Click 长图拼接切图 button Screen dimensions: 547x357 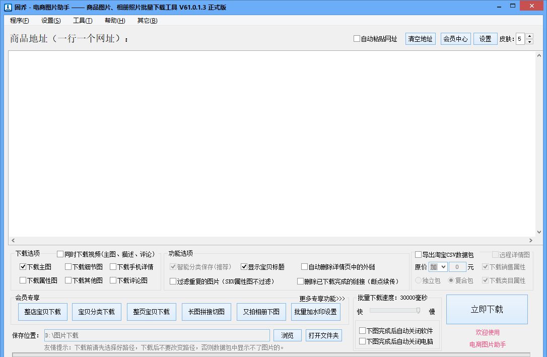(x=207, y=312)
